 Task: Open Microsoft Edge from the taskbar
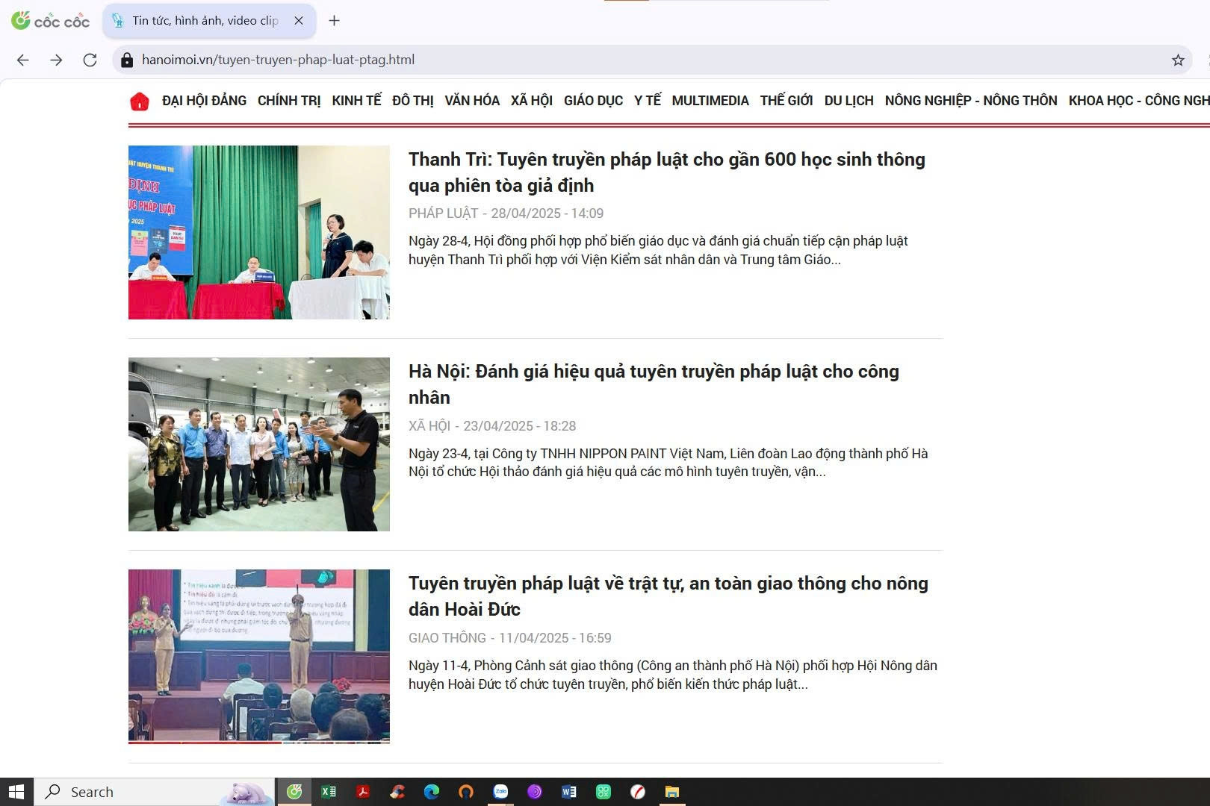point(430,792)
